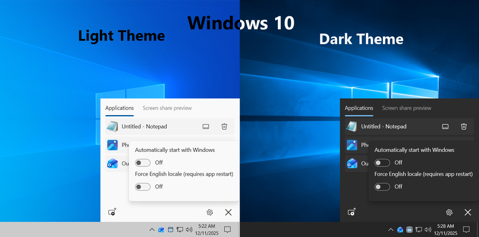
Task: Open settings gear in the dark theme panel
Action: click(x=449, y=212)
